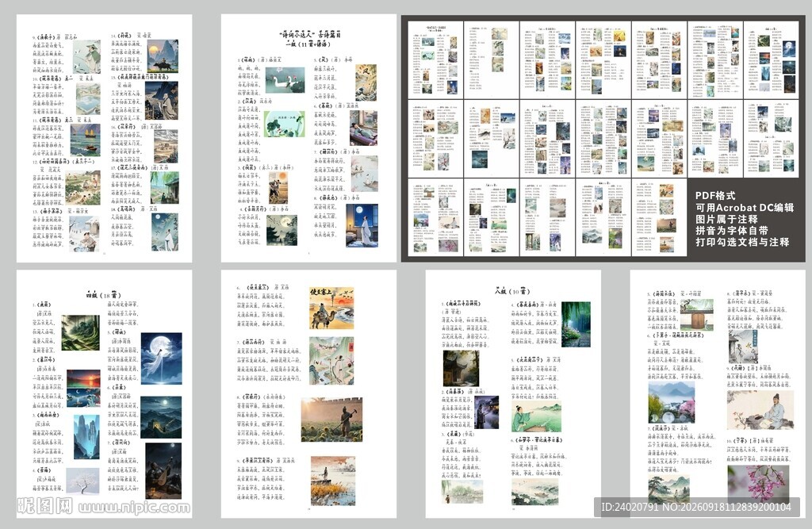The image size is (812, 529).
Task: Click the 打印勾选文档与注释 caption line
Action: pos(742,242)
